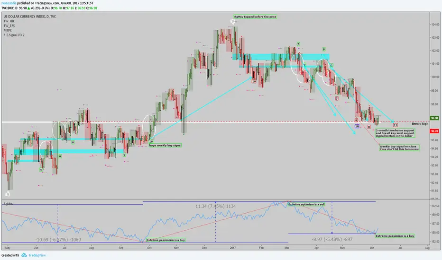The width and height of the screenshot is (442, 260).
Task: Click the 'Mar' label on the time axis
Action: pyautogui.click(x=287, y=248)
